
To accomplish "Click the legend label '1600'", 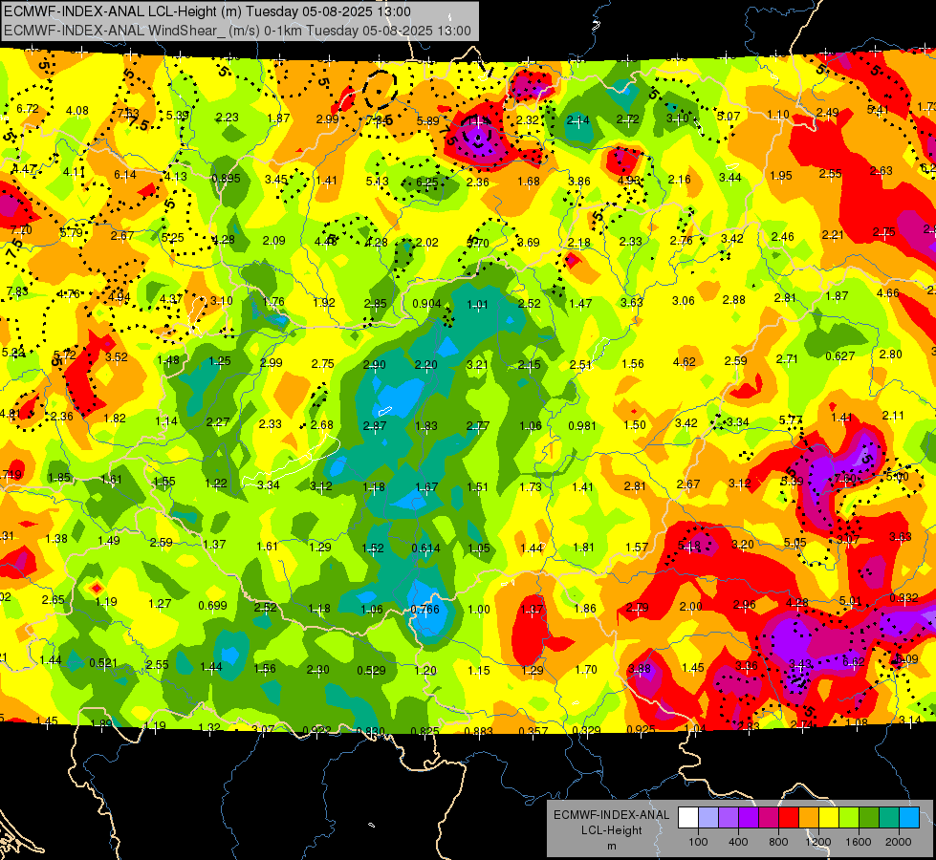I will pyautogui.click(x=859, y=842).
